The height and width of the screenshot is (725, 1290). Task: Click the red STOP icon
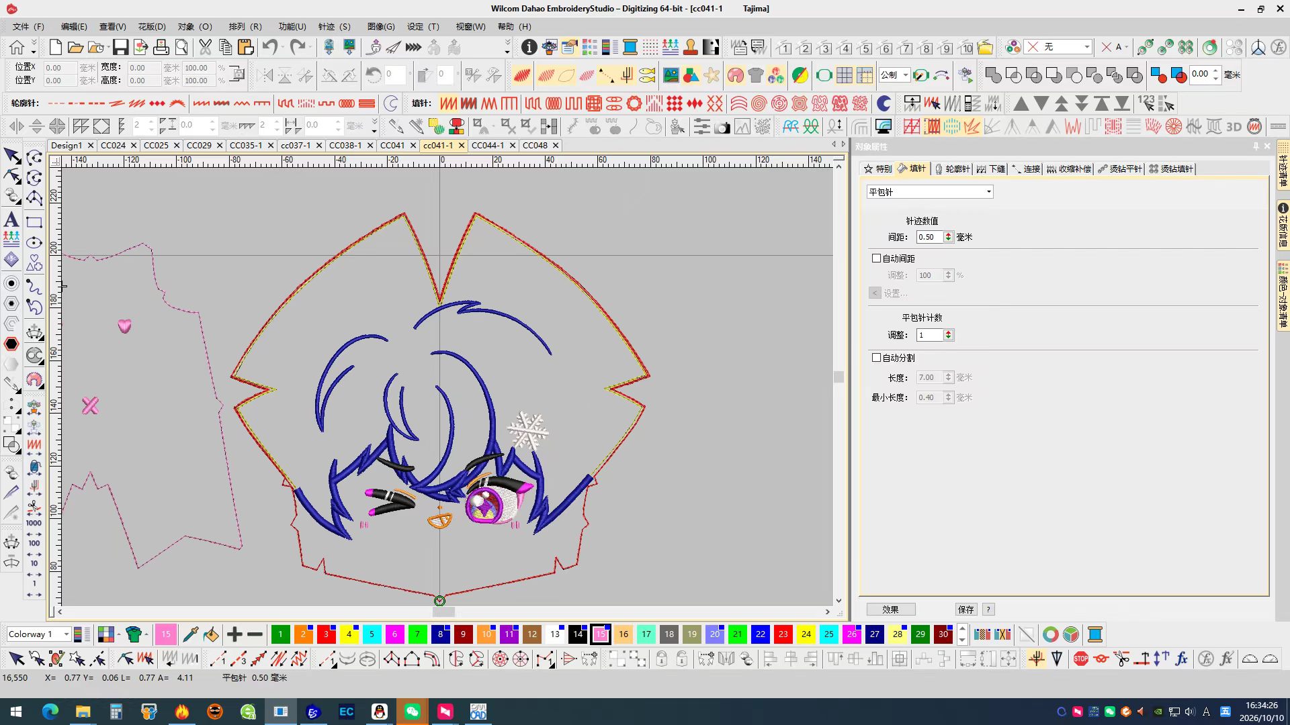coord(1080,659)
